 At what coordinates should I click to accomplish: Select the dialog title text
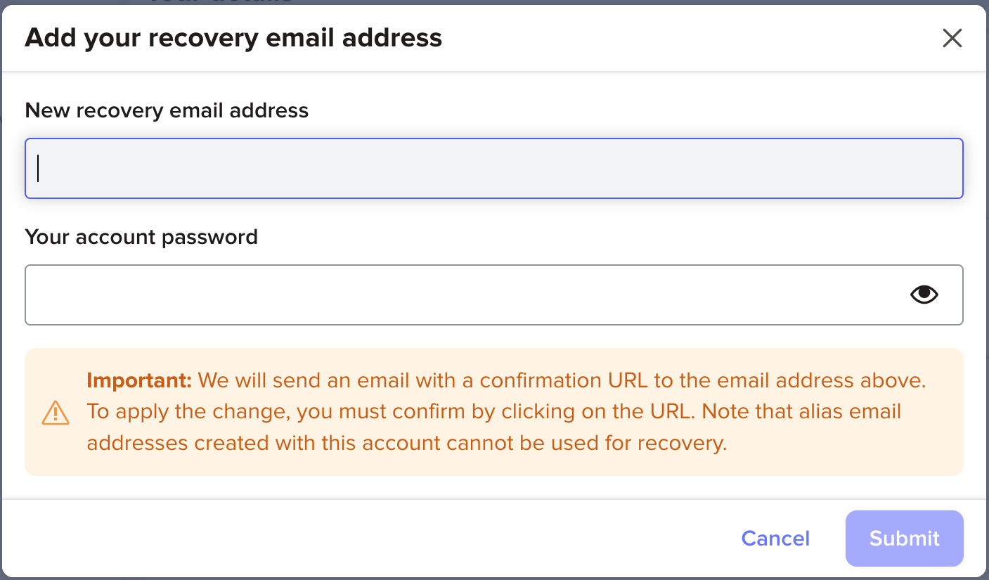(x=233, y=38)
